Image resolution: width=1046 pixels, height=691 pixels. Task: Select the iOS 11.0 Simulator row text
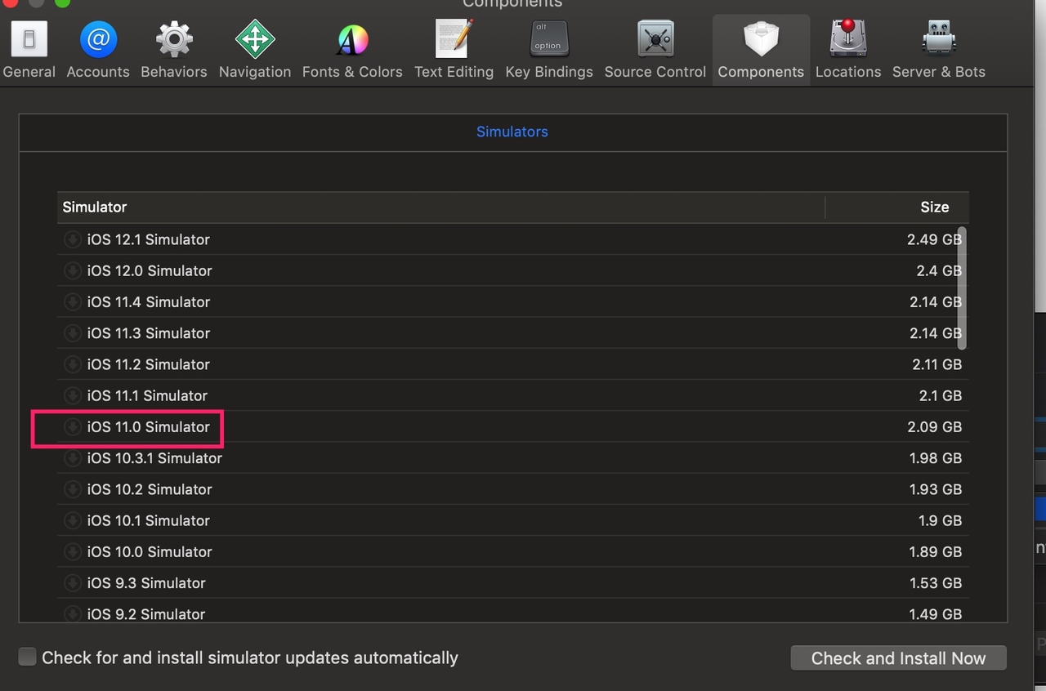149,426
